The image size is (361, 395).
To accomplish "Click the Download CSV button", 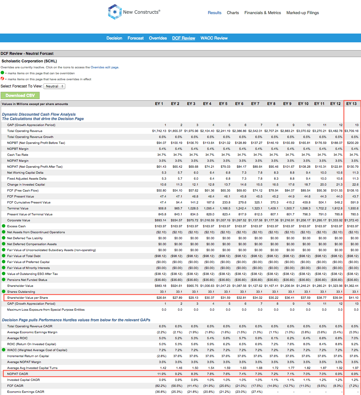I will pos(20,95).
